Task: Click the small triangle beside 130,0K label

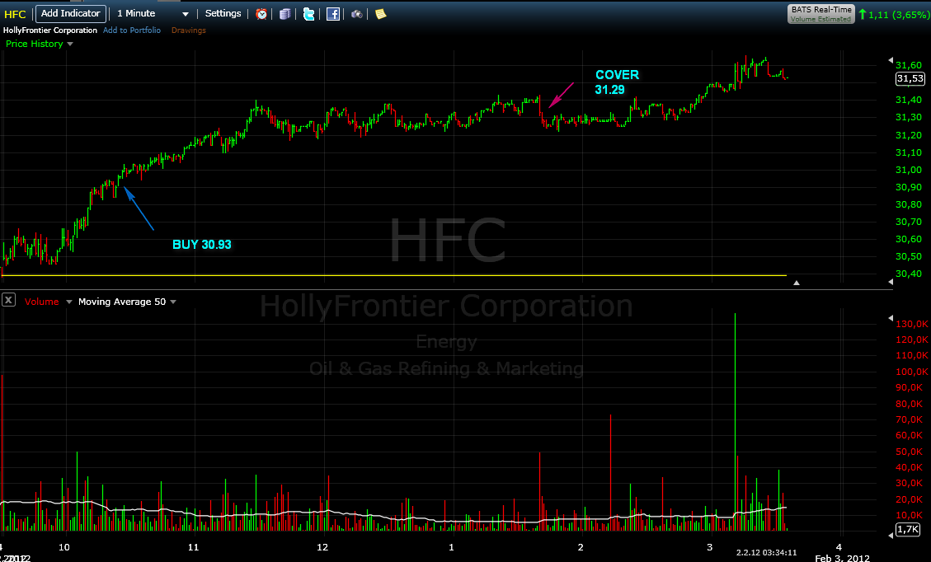Action: pyautogui.click(x=890, y=318)
